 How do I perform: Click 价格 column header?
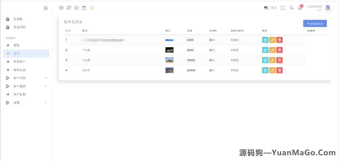click(x=190, y=31)
